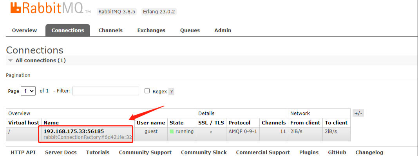The width and height of the screenshot is (418, 156).
Task: Open the GitHub footer link
Action: click(x=337, y=152)
